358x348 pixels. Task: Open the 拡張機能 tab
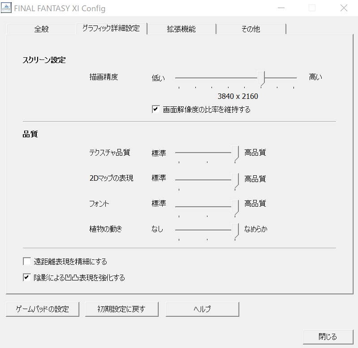pyautogui.click(x=181, y=29)
